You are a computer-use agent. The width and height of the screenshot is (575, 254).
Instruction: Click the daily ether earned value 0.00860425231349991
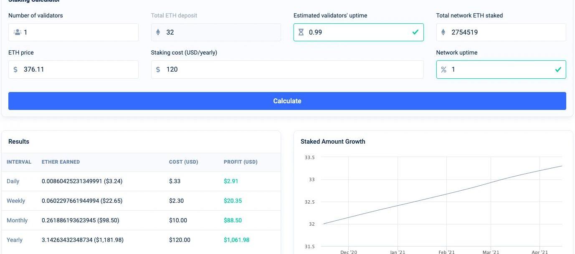pos(82,181)
